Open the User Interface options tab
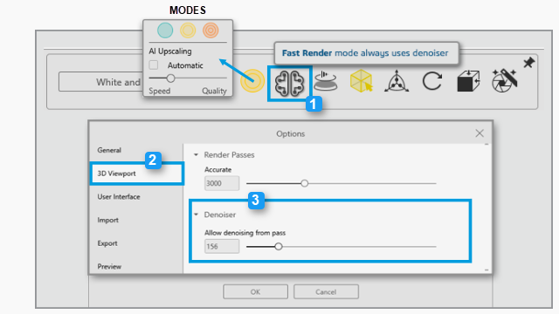559x314 pixels. (119, 197)
